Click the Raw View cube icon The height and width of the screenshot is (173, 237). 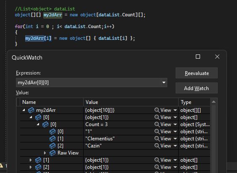coord(53,153)
